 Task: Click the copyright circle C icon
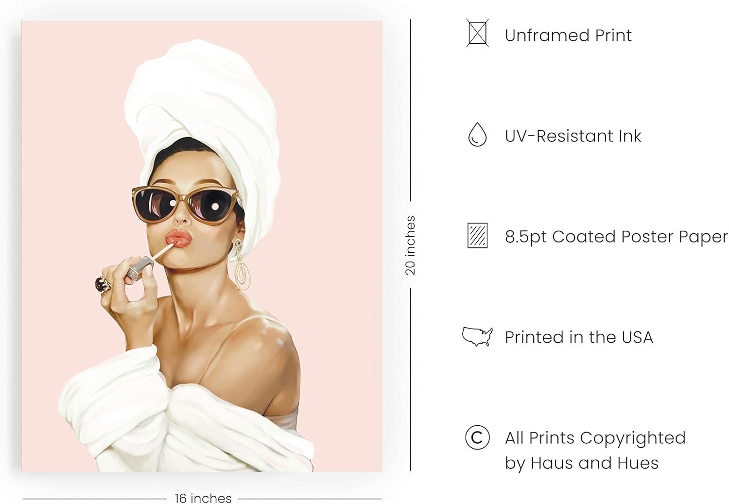pyautogui.click(x=477, y=437)
